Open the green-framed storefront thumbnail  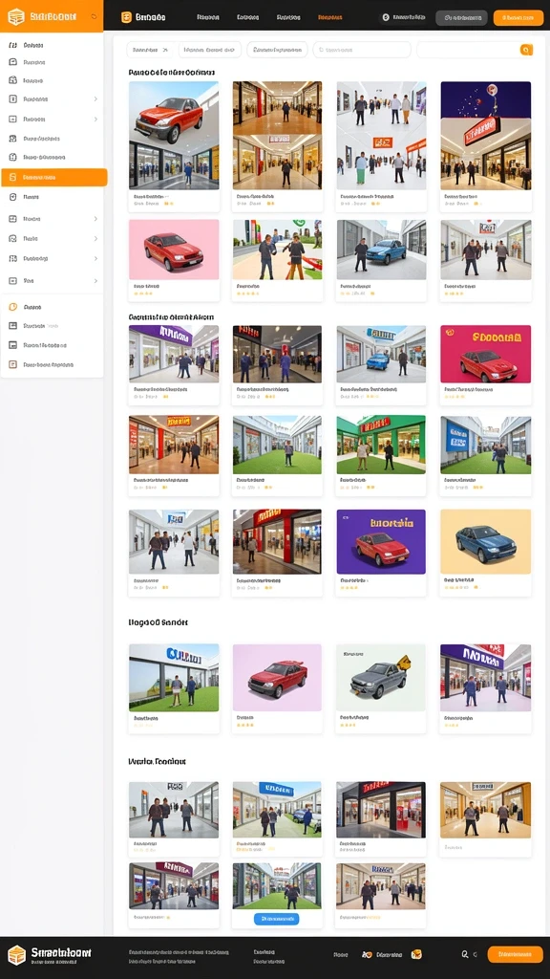point(381,445)
